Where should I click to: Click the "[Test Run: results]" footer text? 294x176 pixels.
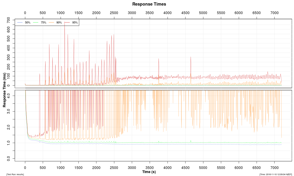[x=15, y=175]
